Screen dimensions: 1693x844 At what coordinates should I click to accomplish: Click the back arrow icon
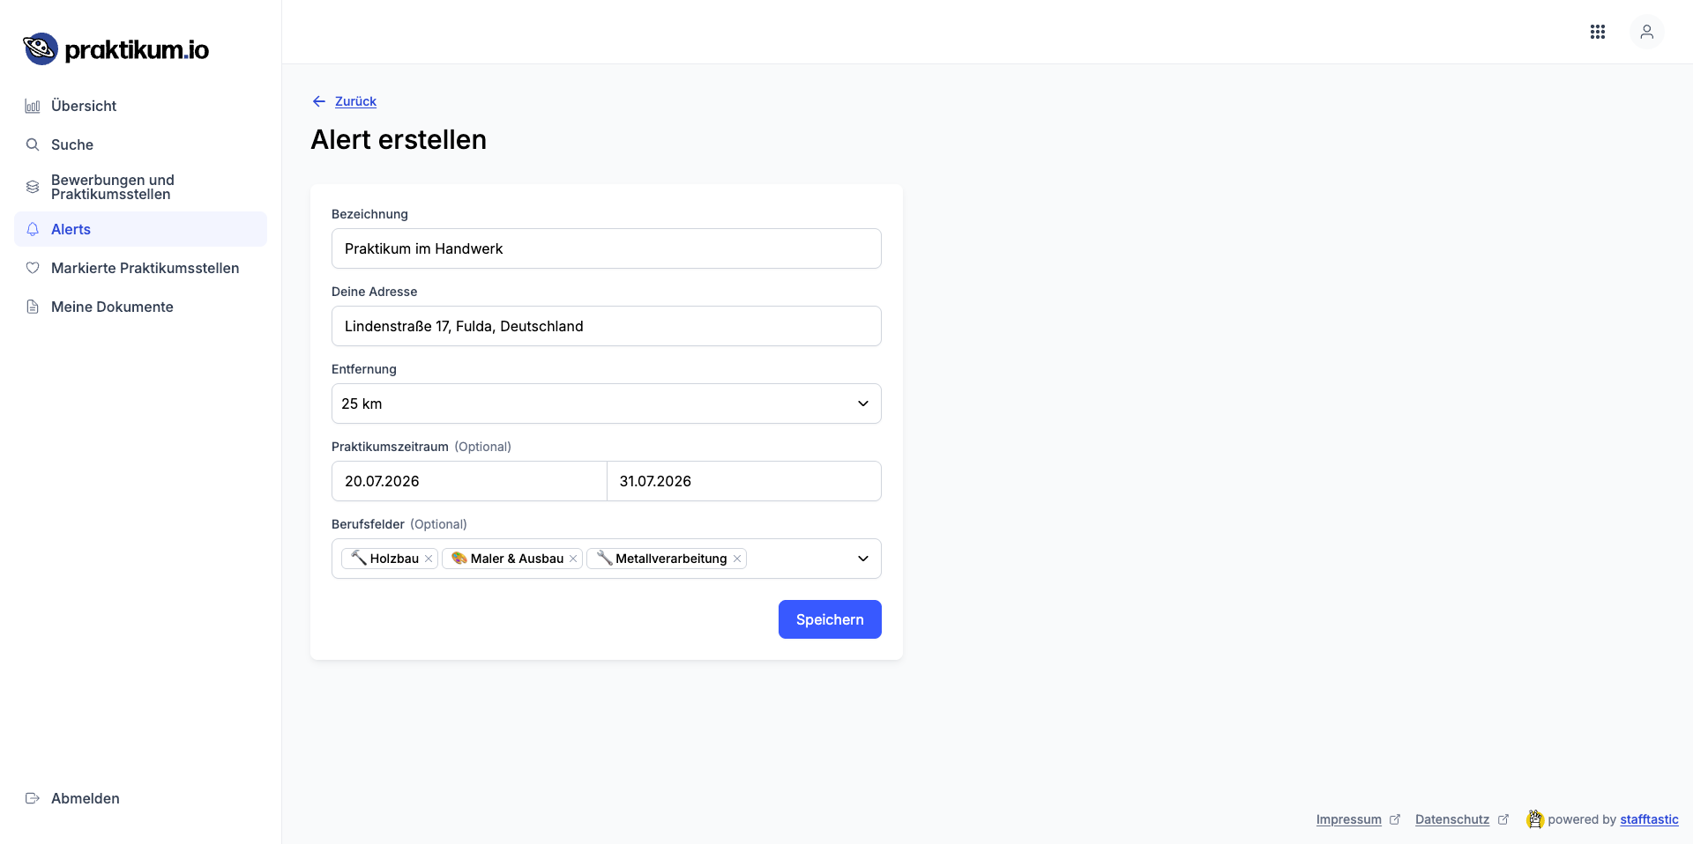coord(319,101)
